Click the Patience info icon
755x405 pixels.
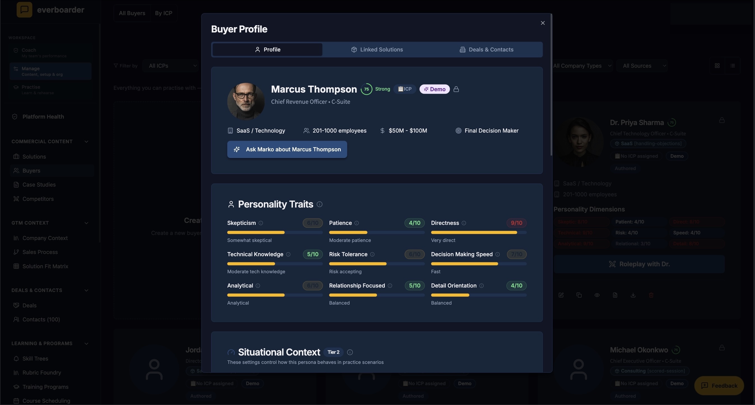pos(356,223)
